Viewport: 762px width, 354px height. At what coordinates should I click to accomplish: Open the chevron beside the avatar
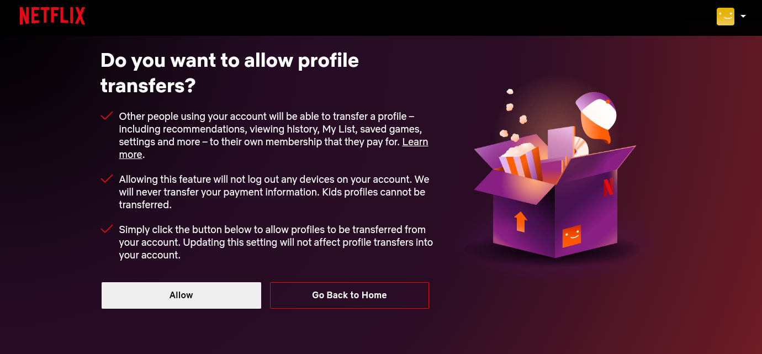[x=743, y=16]
